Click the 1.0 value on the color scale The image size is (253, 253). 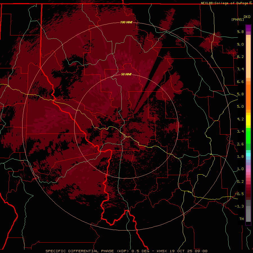click(x=240, y=169)
